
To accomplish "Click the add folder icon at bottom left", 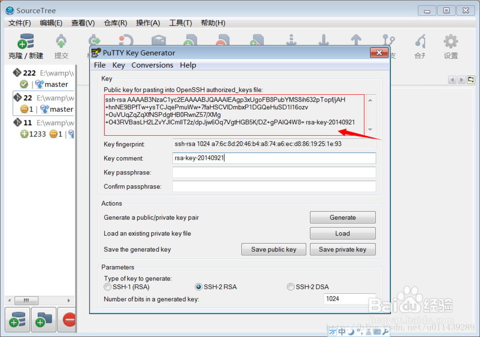I will (x=44, y=320).
